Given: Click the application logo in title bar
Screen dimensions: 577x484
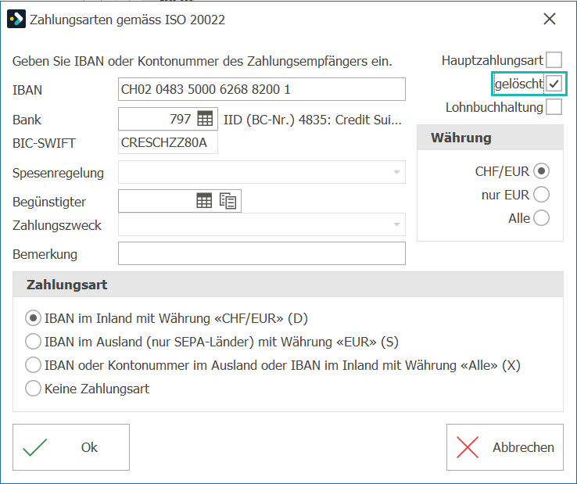Looking at the screenshot, I should (x=16, y=19).
